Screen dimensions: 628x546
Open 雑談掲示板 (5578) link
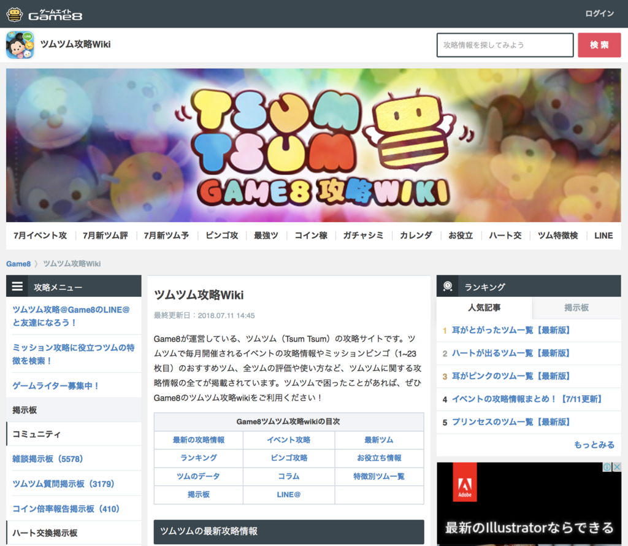coord(48,459)
